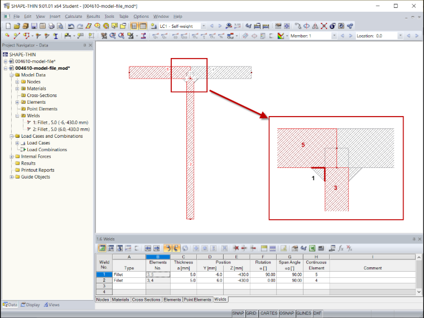The image size is (424, 318).
Task: Expand the Guide Objects tree node
Action: click(x=11, y=177)
